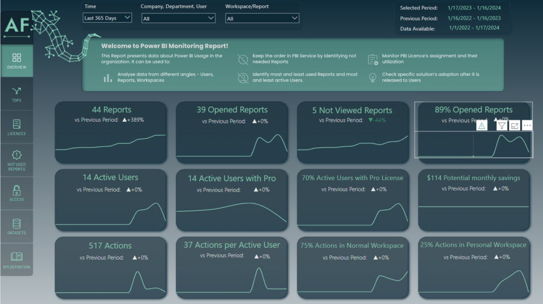Image resolution: width=543 pixels, height=304 pixels.
Task: Open the Not Used Reports icon
Action: point(16,155)
